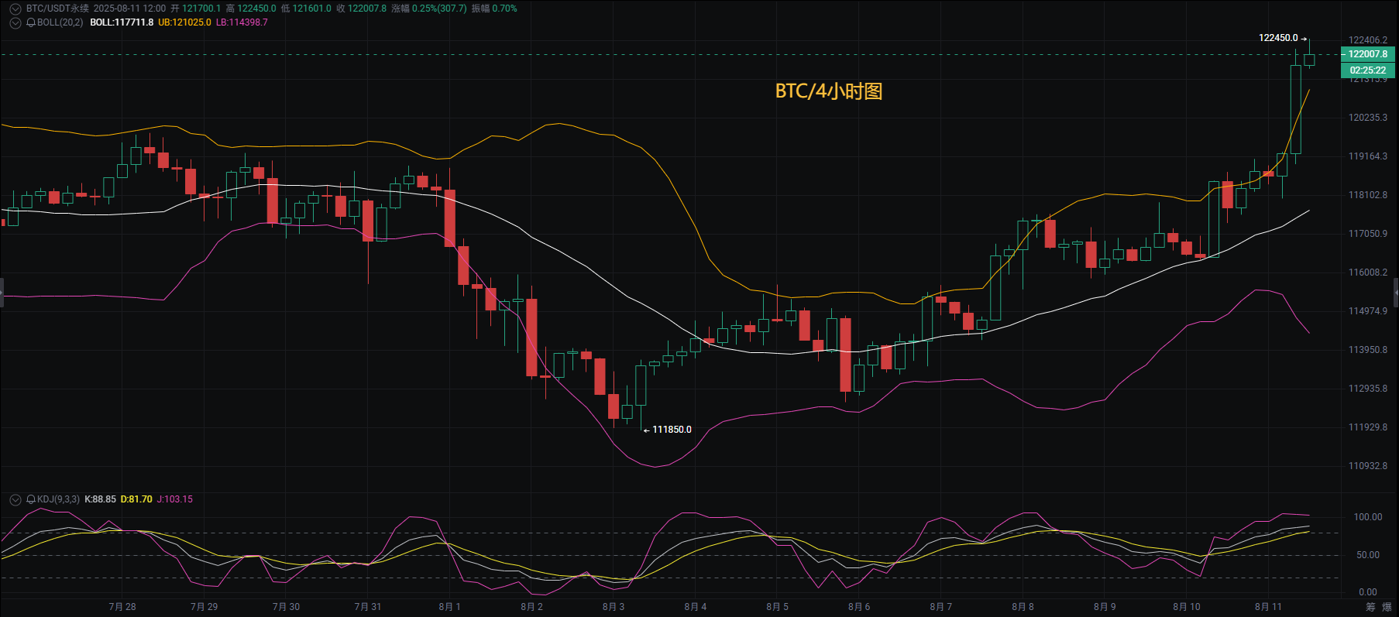The image size is (1399, 617).
Task: Select the 111850.0 low price marker
Action: 672,430
